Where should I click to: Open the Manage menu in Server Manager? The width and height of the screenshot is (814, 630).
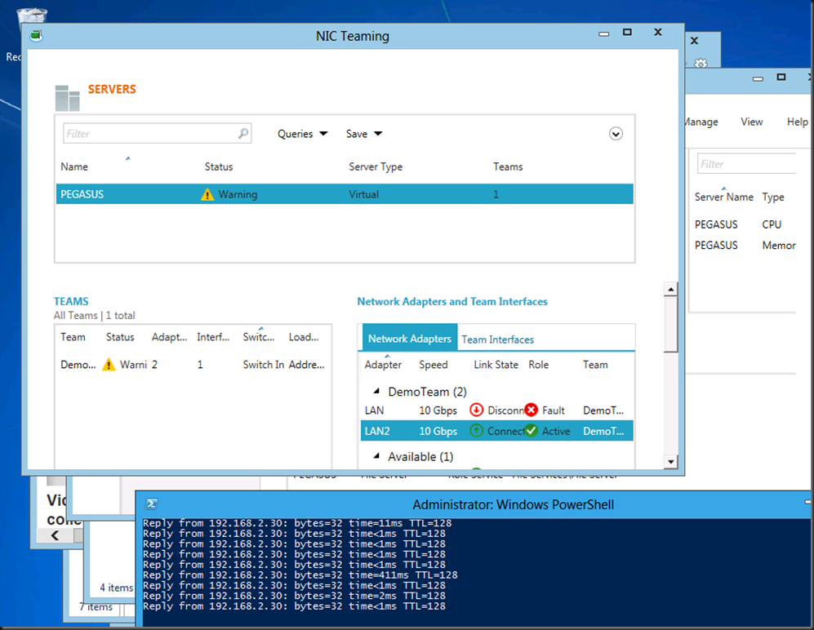(x=701, y=122)
